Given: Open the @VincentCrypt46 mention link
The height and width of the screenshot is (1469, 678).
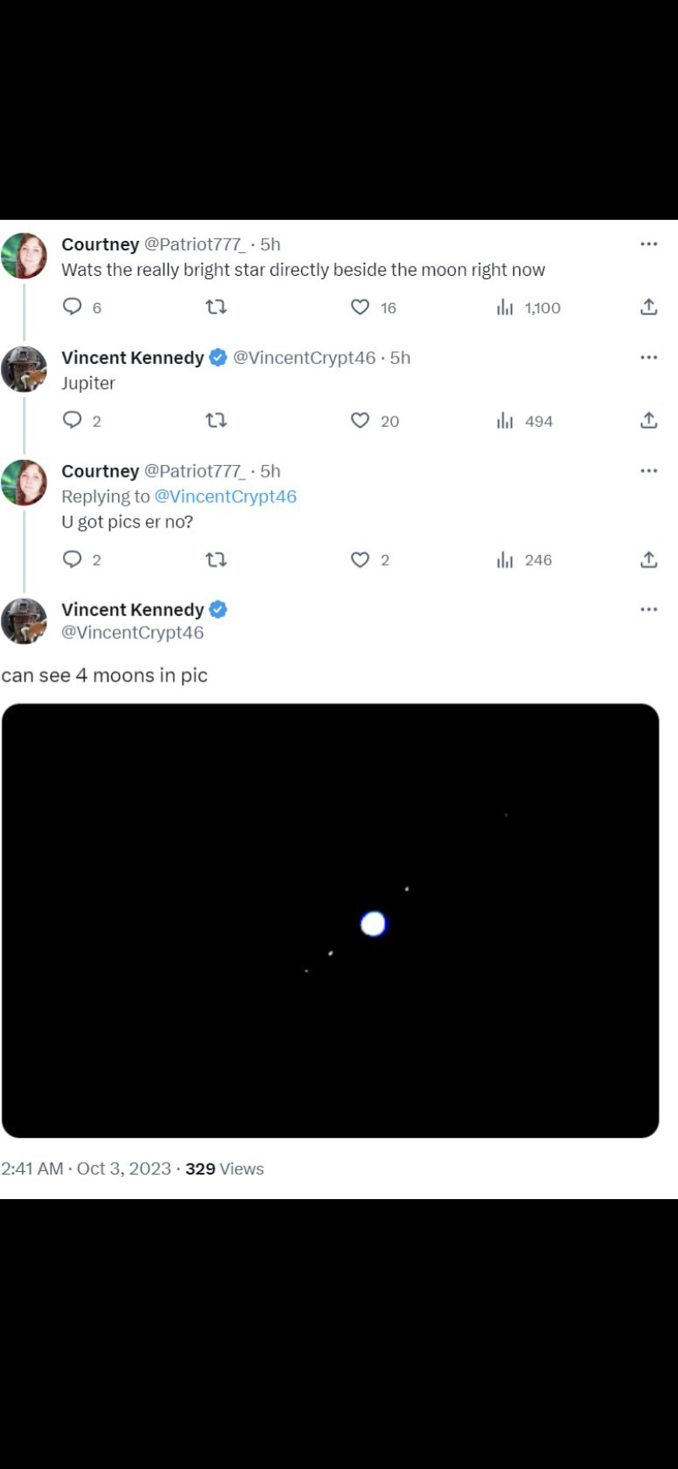Looking at the screenshot, I should pyautogui.click(x=226, y=496).
